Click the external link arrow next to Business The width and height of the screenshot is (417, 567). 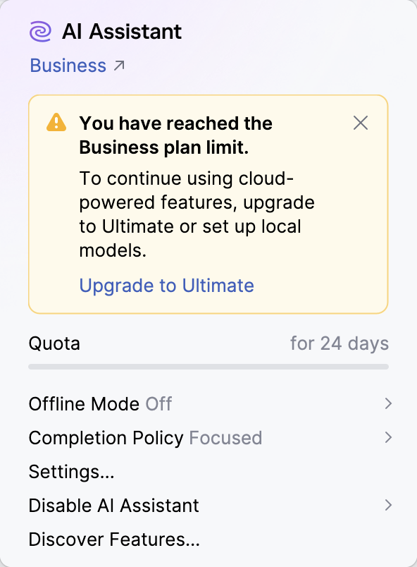(119, 65)
